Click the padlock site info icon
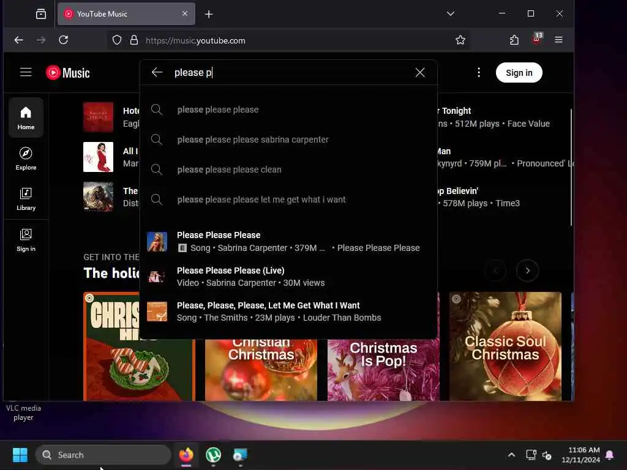 pyautogui.click(x=134, y=40)
